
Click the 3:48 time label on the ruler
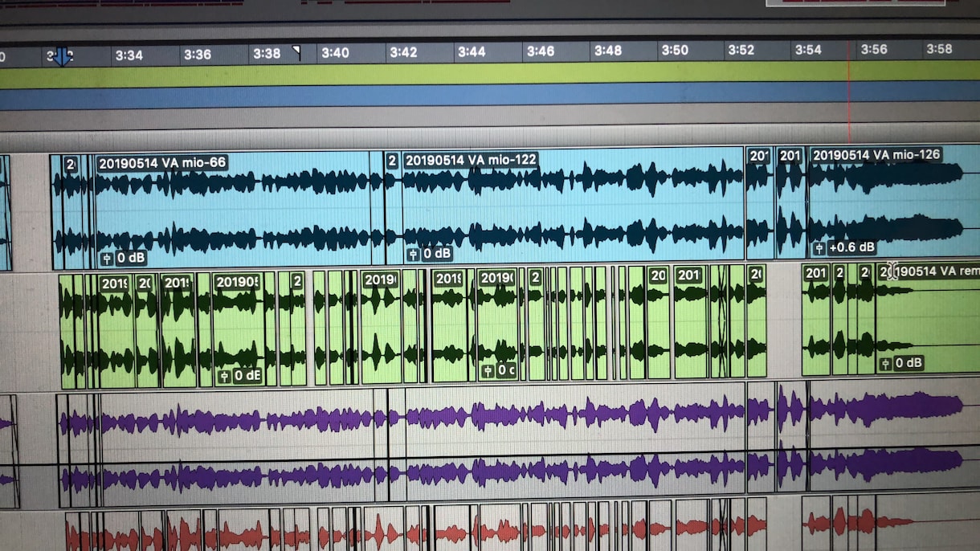pos(608,51)
